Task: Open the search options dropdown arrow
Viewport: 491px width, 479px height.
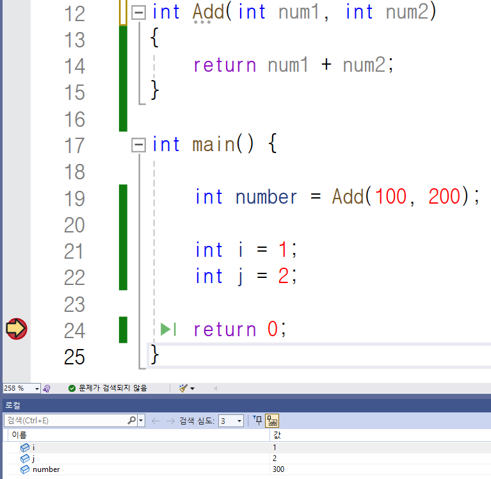Action: (x=141, y=421)
